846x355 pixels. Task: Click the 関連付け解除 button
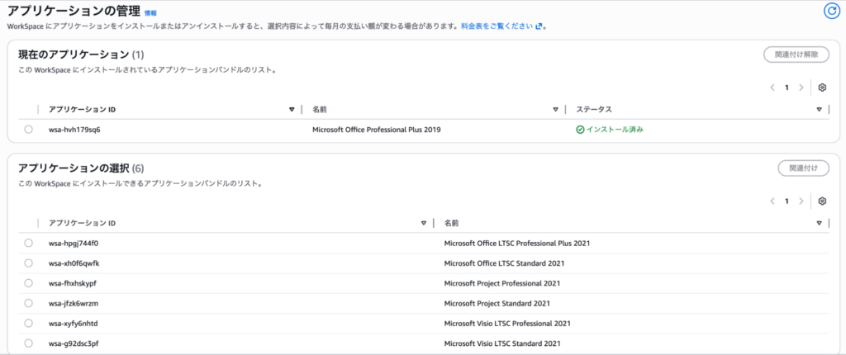(796, 54)
